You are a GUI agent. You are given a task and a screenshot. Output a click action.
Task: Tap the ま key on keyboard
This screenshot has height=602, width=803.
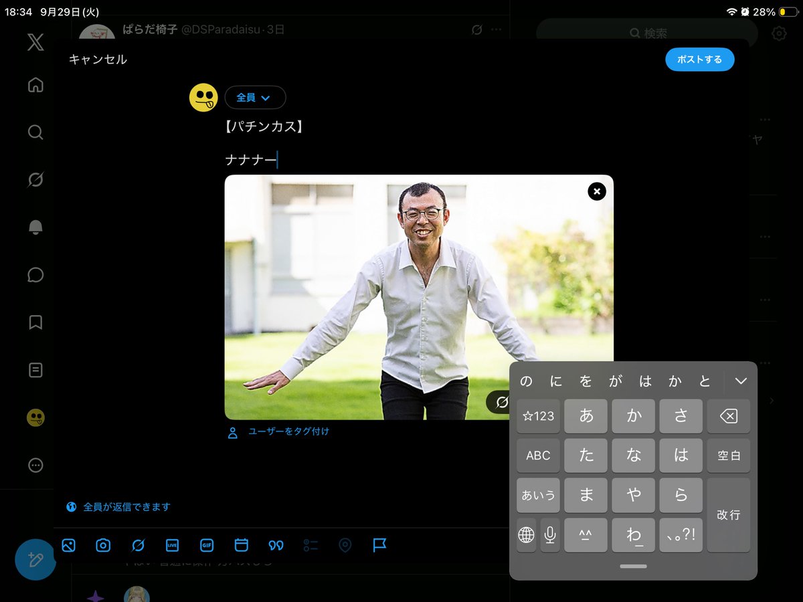(x=586, y=495)
